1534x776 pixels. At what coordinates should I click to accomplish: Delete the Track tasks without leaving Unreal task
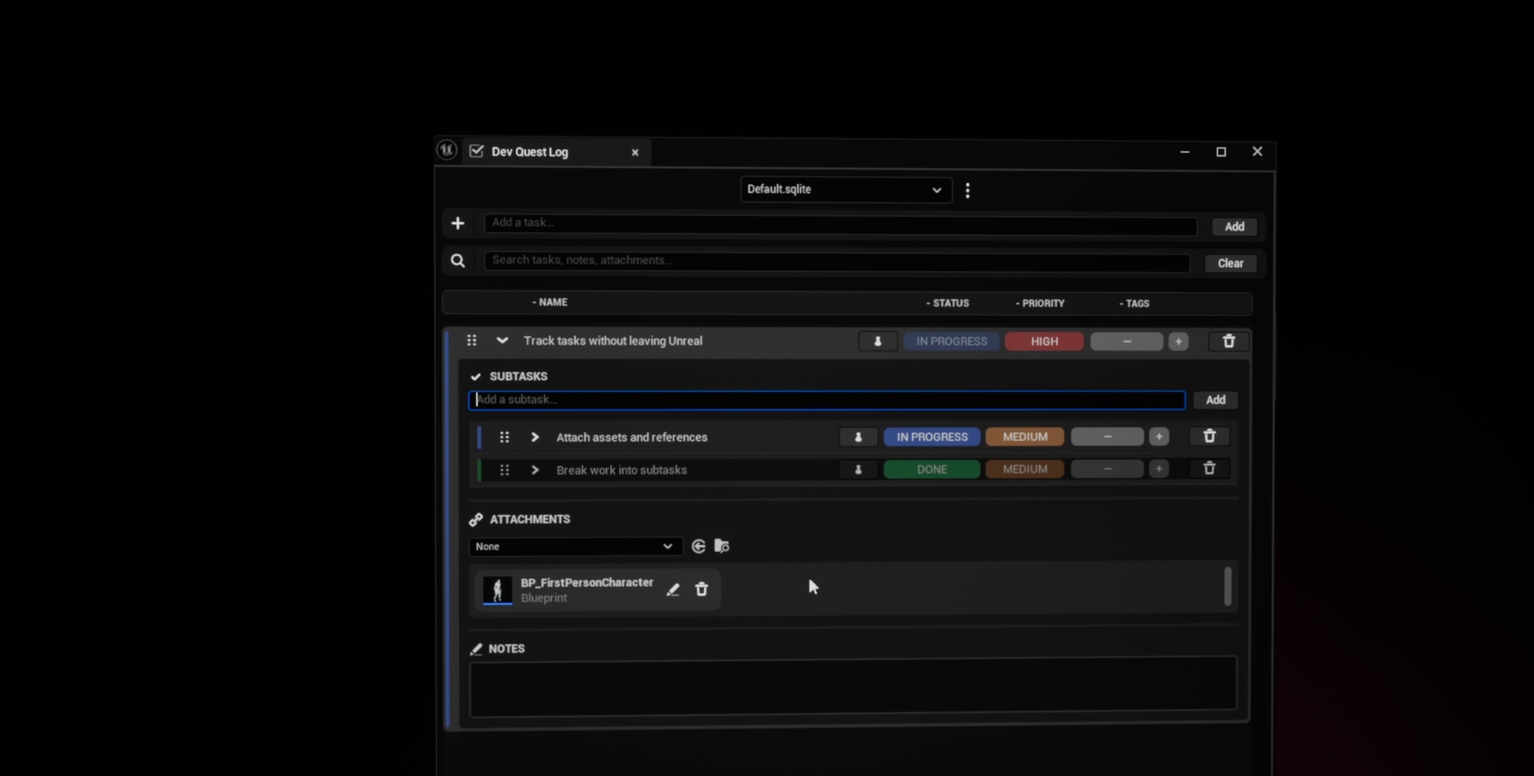tap(1229, 342)
